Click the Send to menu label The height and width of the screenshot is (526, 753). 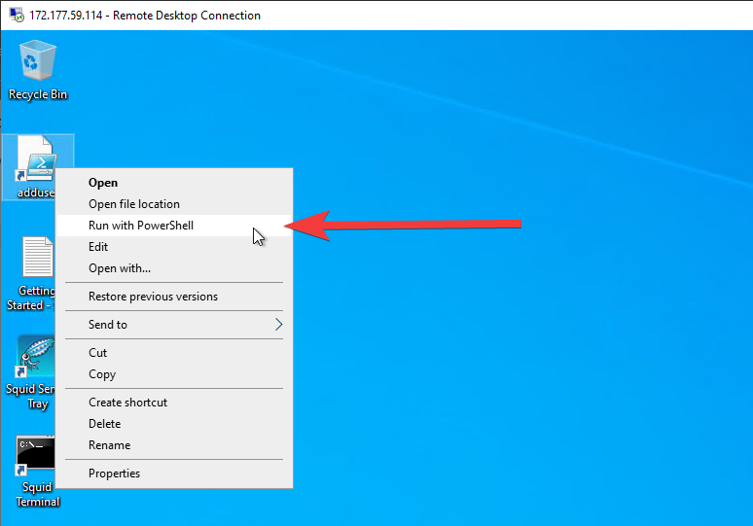[x=108, y=325]
